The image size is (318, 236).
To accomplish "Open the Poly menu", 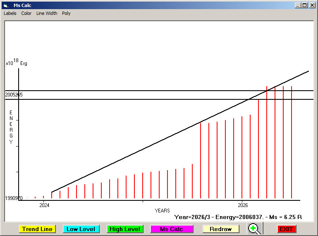I will pyautogui.click(x=66, y=13).
